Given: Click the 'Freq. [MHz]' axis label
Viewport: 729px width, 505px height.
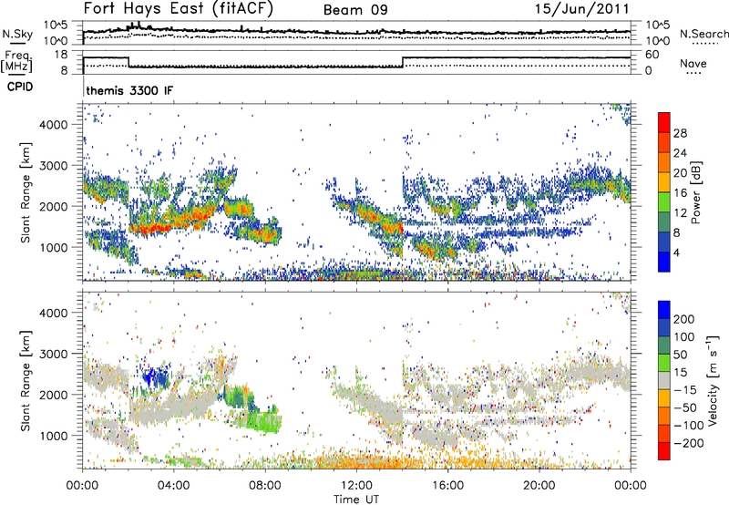Looking at the screenshot, I should (x=16, y=62).
